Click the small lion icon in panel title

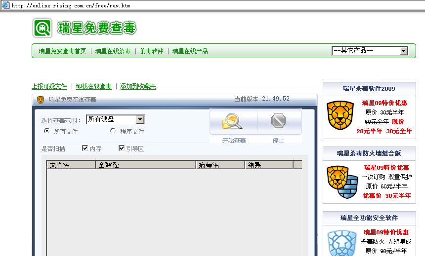point(41,100)
